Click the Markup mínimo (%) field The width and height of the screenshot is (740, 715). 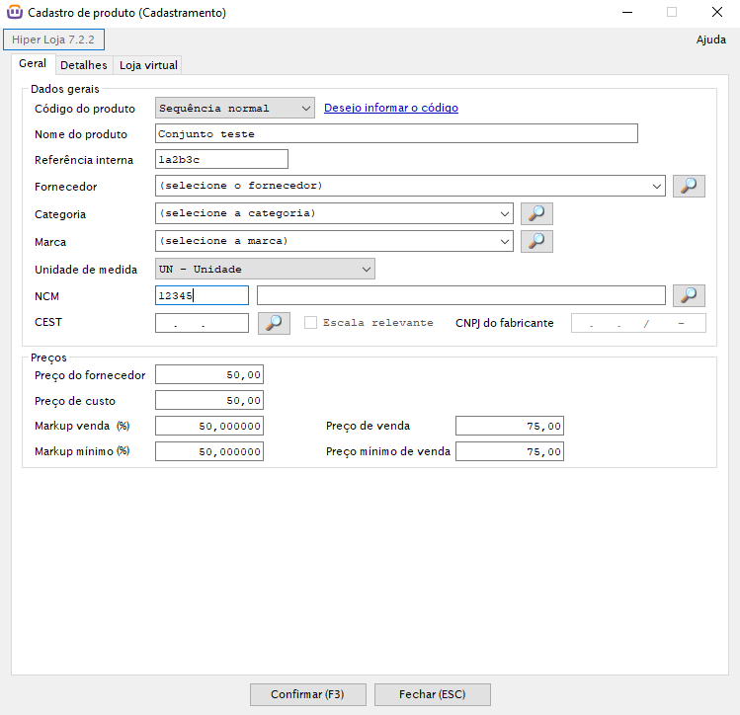(x=209, y=451)
